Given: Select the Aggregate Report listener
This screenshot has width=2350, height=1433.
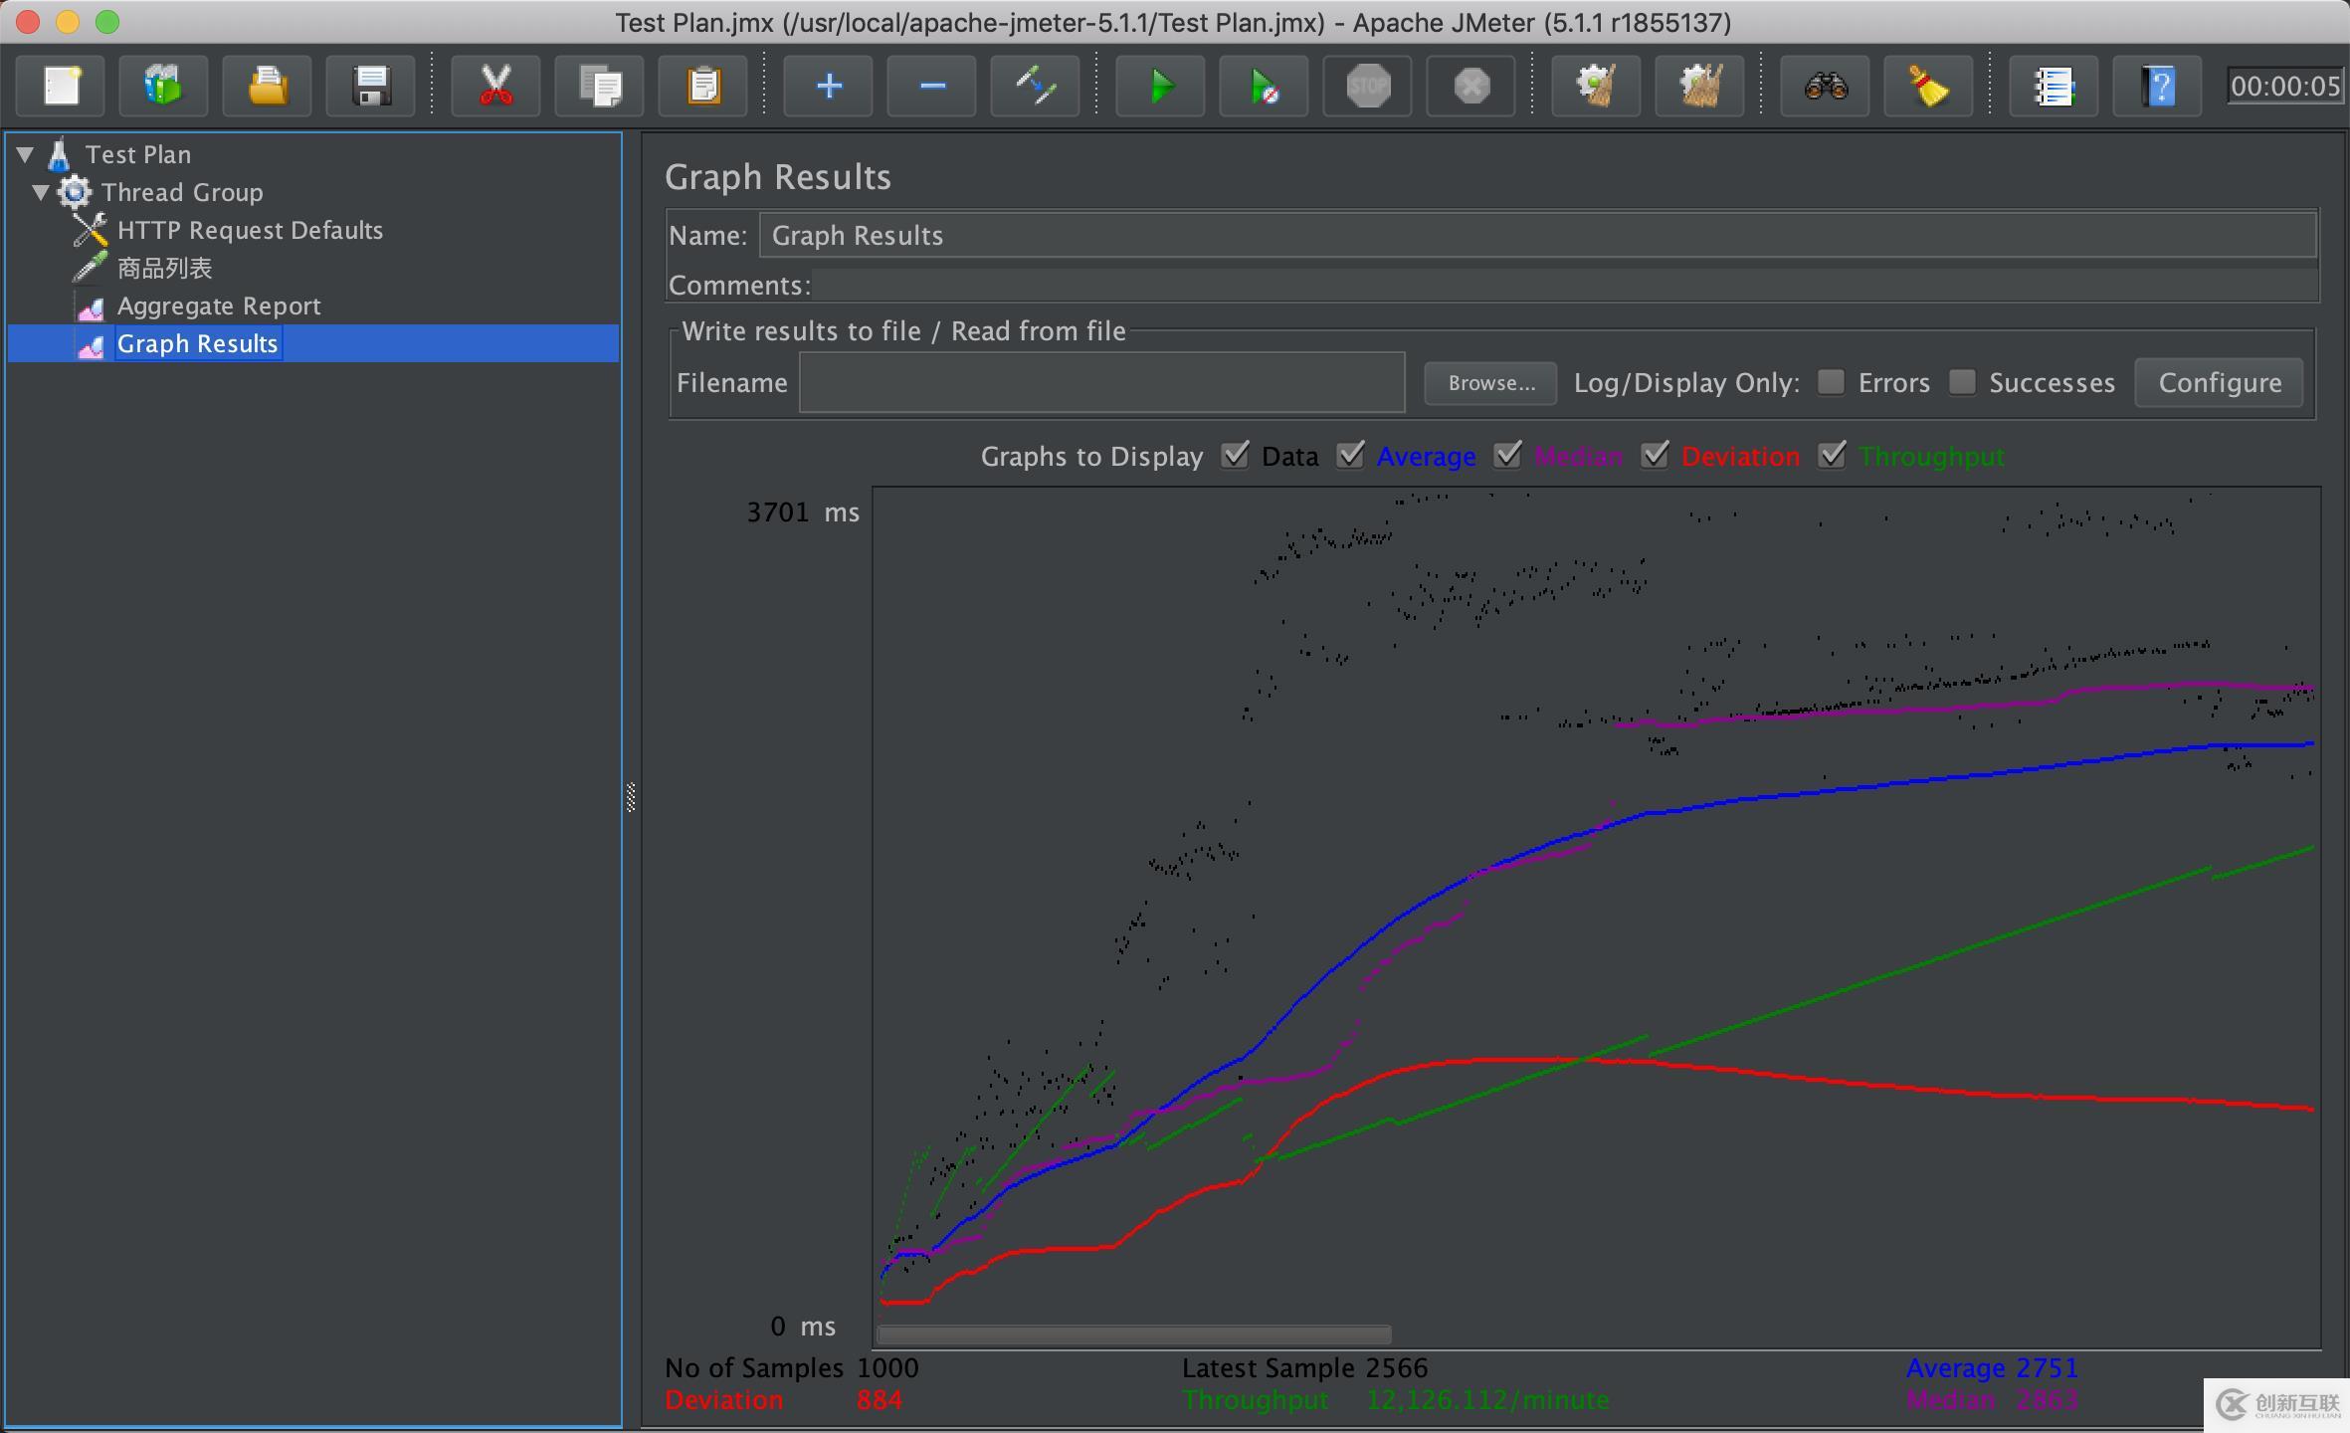Looking at the screenshot, I should (x=218, y=304).
